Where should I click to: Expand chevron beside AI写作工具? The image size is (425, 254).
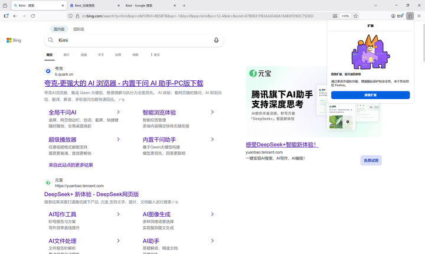[x=118, y=214]
